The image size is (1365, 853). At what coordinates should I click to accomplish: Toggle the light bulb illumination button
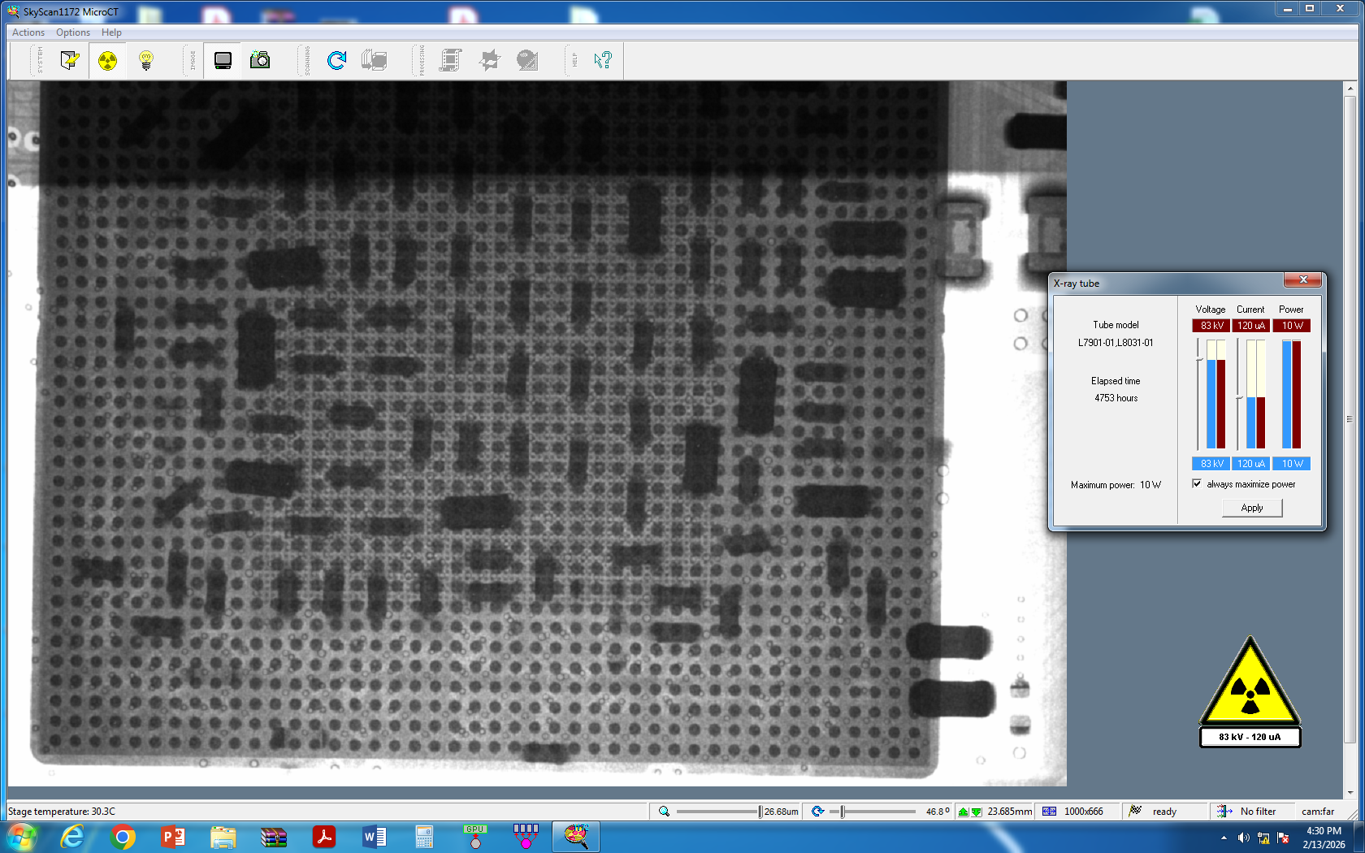click(146, 60)
